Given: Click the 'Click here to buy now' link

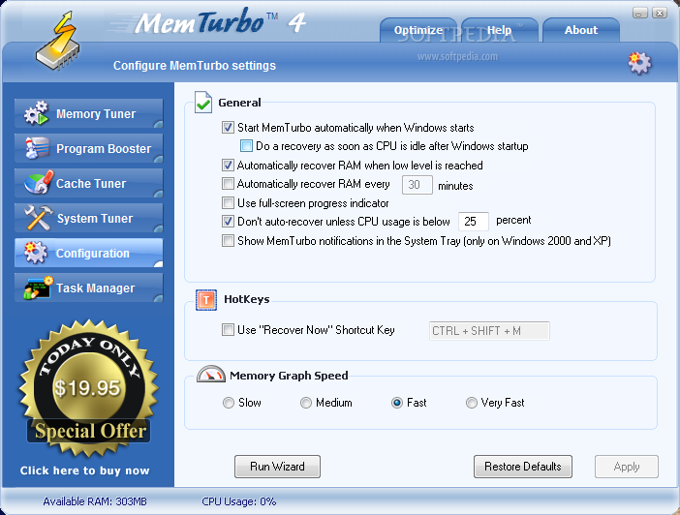Looking at the screenshot, I should (x=85, y=470).
